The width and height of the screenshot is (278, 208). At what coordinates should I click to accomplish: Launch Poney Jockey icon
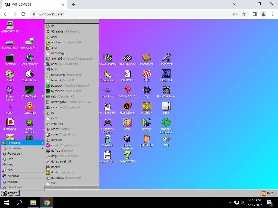click(10, 93)
